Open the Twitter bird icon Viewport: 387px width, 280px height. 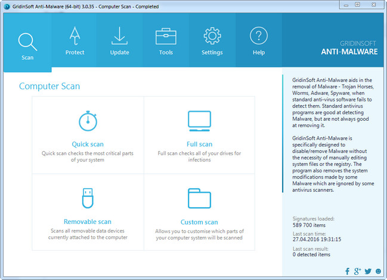(x=368, y=272)
